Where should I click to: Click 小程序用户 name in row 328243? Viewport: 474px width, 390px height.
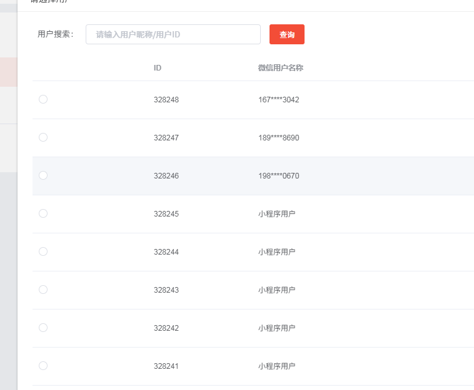[276, 290]
